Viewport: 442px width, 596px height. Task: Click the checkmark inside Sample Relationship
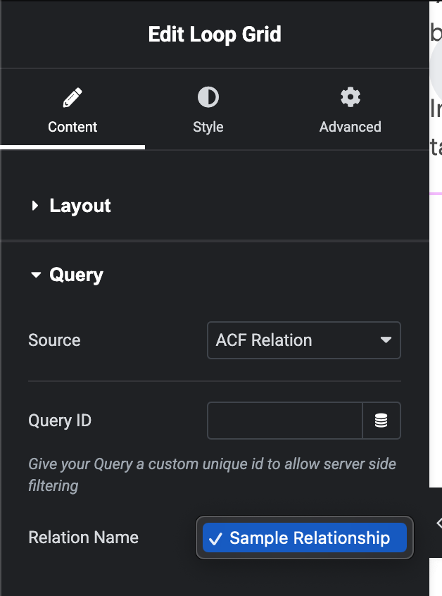coord(217,538)
